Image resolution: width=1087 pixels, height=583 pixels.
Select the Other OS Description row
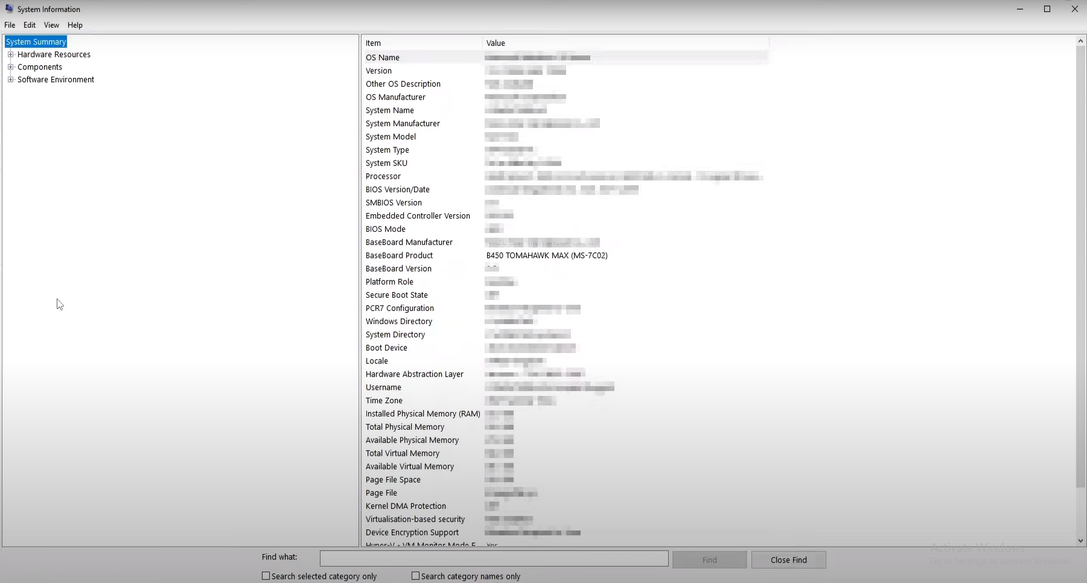566,84
